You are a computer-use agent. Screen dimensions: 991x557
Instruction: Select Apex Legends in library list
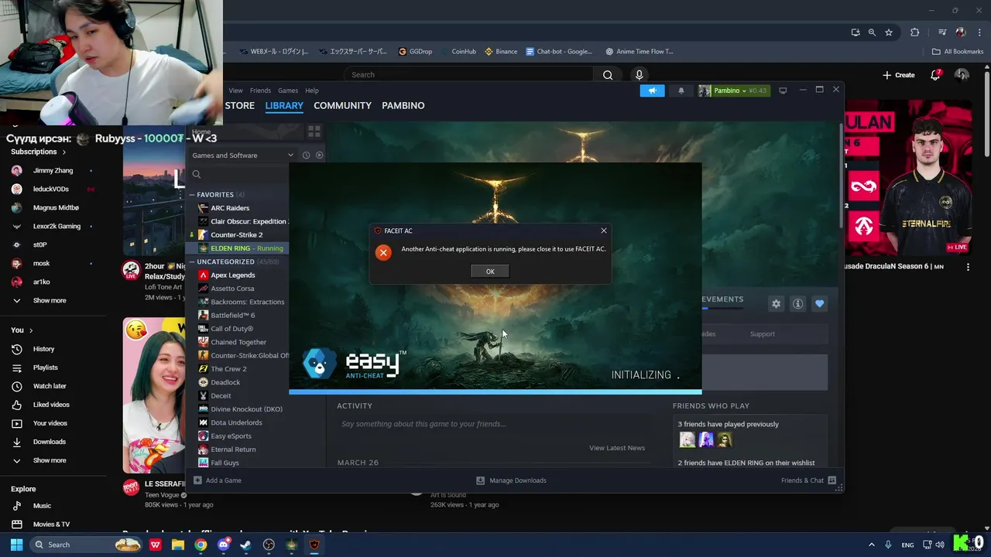point(232,275)
